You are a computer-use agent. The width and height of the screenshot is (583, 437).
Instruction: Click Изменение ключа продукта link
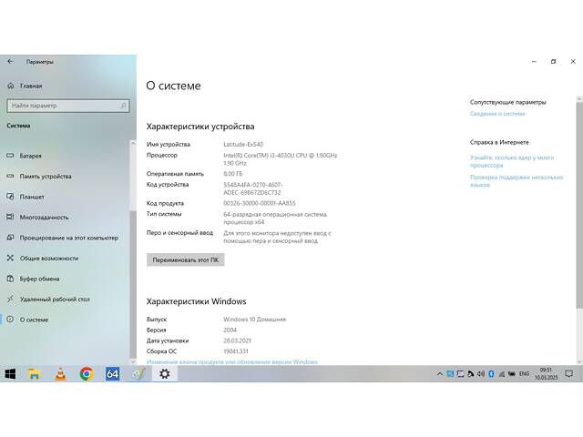click(x=232, y=361)
